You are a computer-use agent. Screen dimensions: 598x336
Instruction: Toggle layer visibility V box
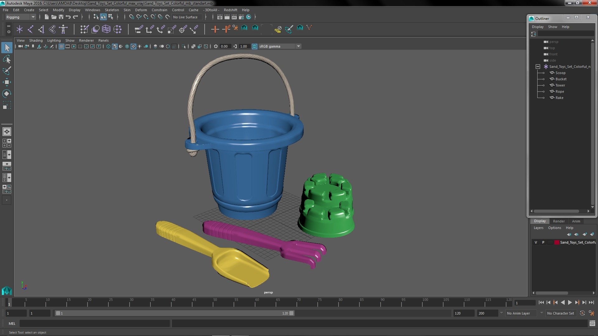(536, 242)
